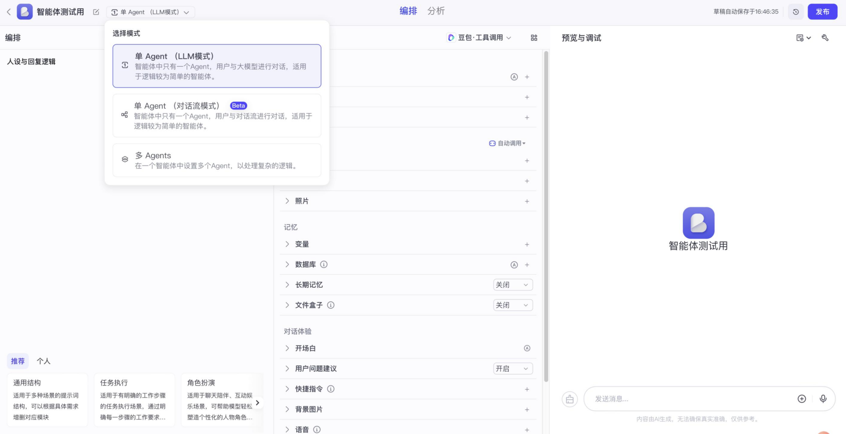Click the back arrow icon

8,12
